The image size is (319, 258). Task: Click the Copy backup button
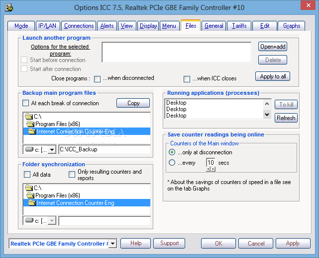[x=133, y=103]
